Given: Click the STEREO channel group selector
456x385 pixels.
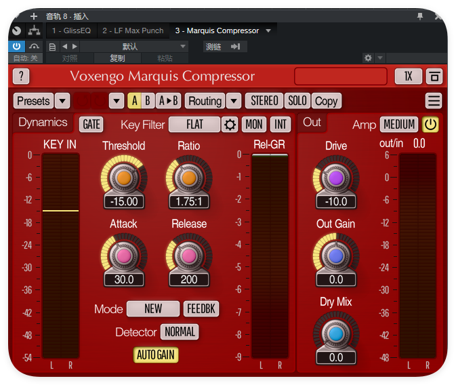Looking at the screenshot, I should click(264, 101).
